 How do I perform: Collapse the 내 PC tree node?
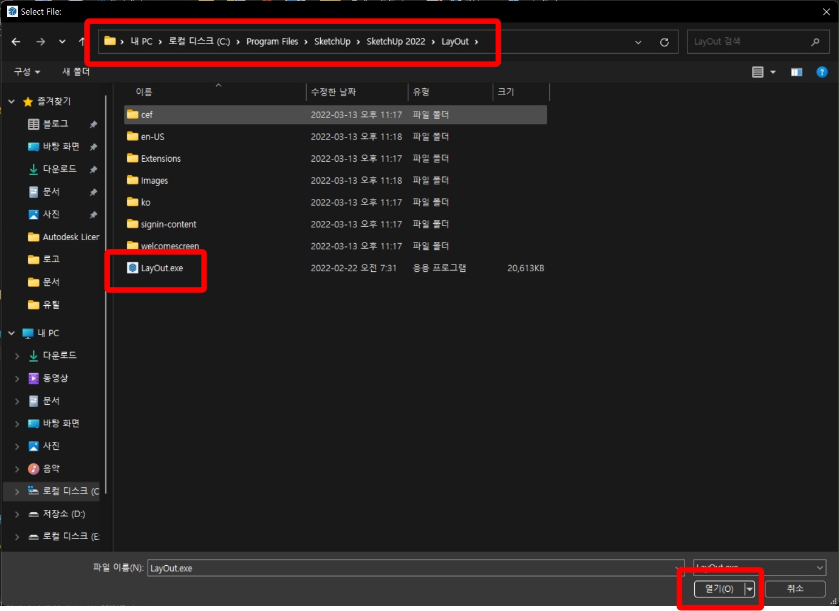coord(11,333)
